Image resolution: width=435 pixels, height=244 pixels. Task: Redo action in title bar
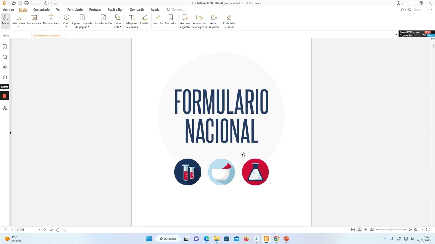click(x=39, y=3)
